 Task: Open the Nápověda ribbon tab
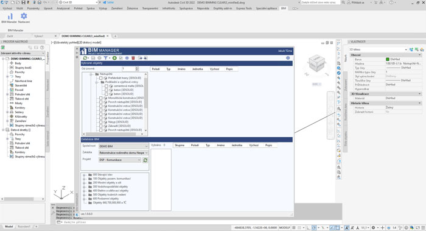point(203,9)
